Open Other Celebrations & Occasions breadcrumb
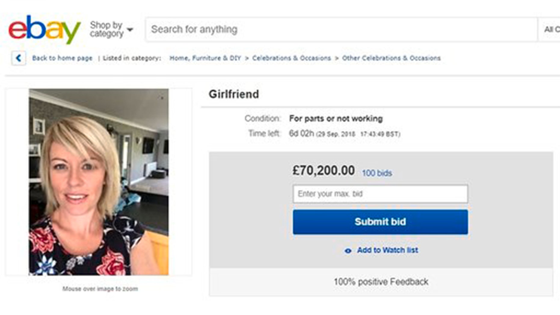This screenshot has width=560, height=315. pos(391,58)
